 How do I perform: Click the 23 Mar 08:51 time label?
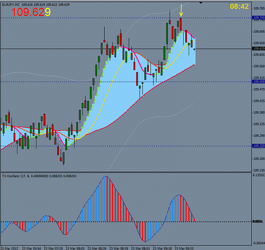click(x=141, y=248)
